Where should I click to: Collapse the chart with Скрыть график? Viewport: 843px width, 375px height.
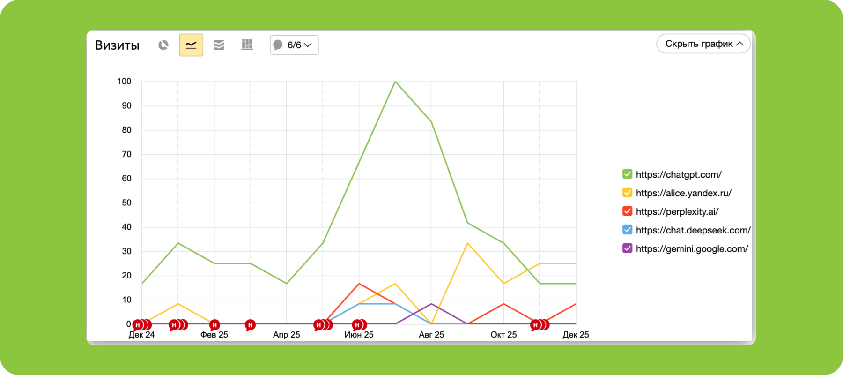click(x=703, y=44)
